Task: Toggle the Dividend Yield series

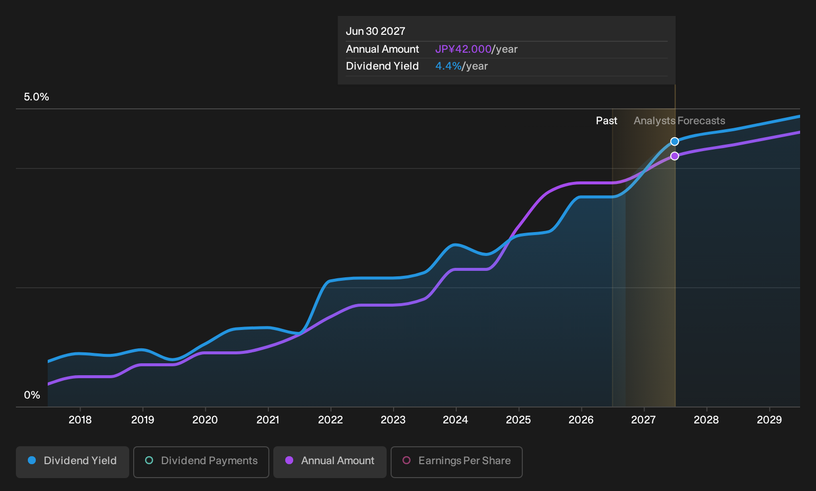Action: (73, 462)
